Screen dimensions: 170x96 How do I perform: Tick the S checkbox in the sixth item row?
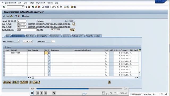click(49, 67)
